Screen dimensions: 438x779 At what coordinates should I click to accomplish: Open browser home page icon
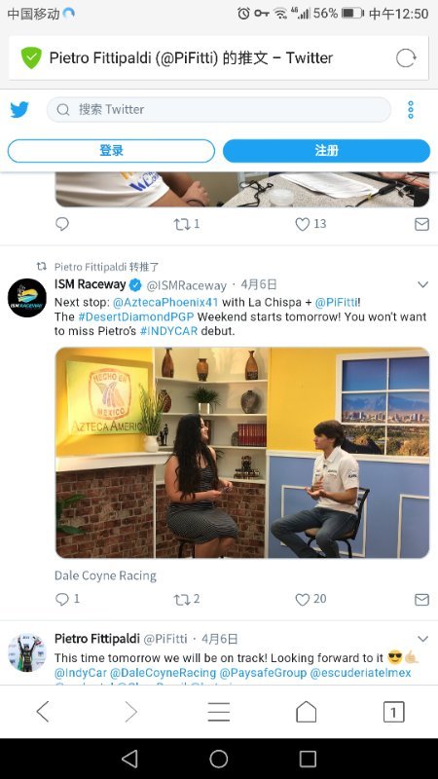(306, 712)
